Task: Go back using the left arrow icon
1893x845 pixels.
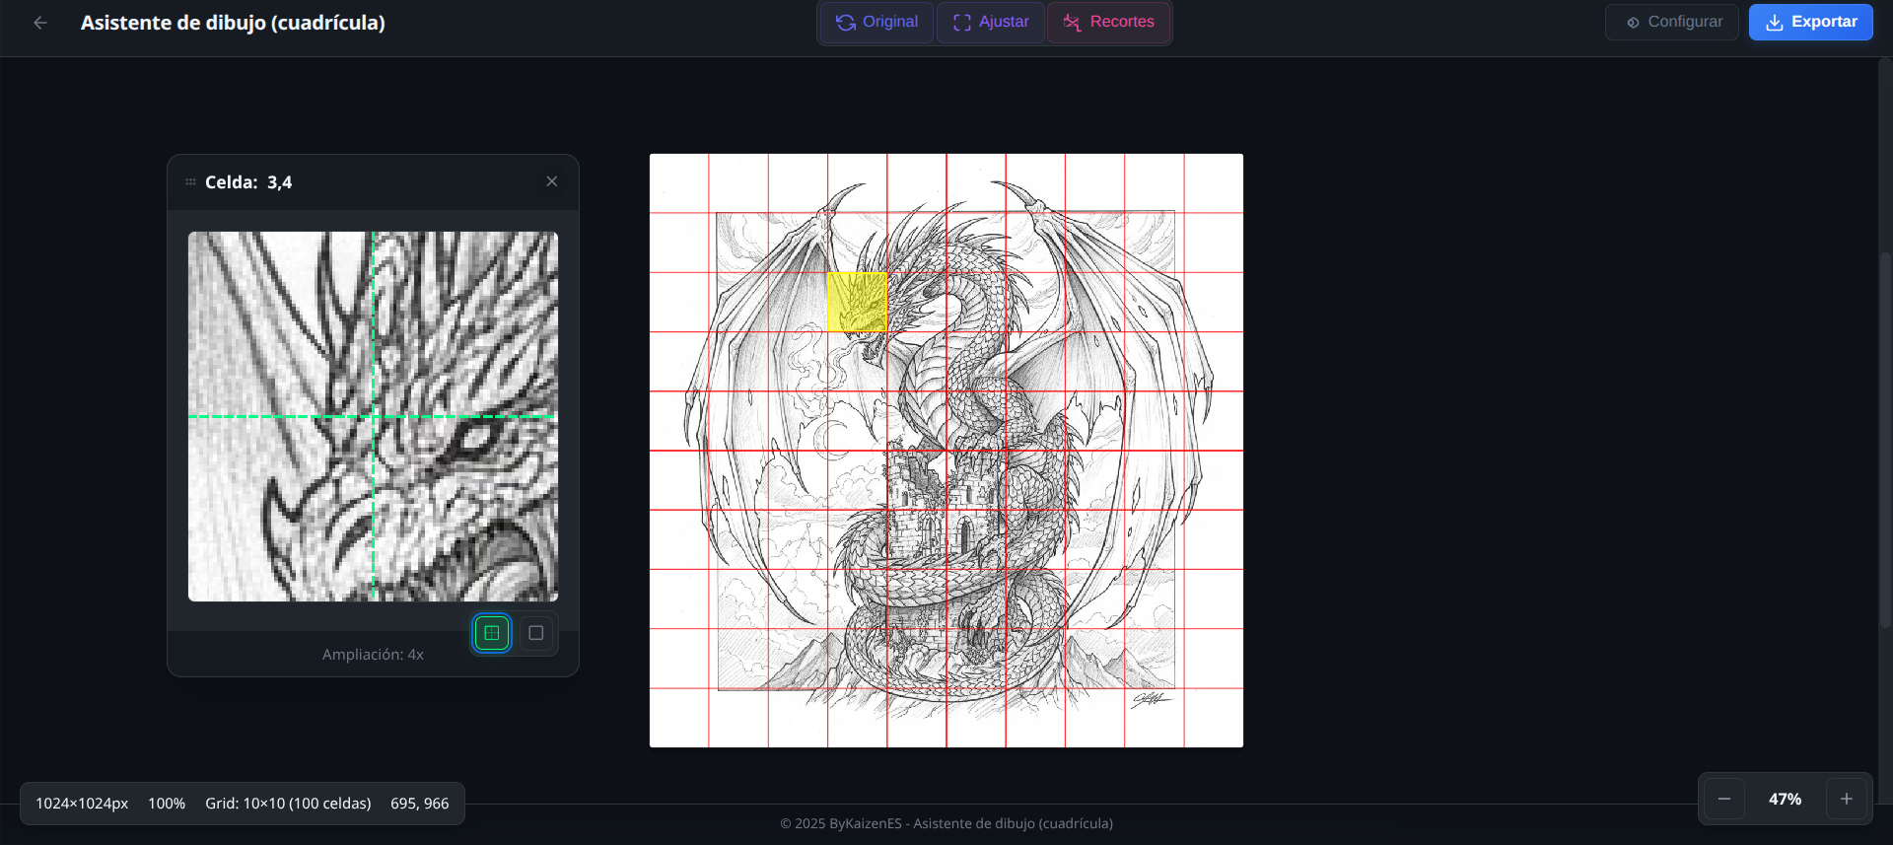Action: 39,23
